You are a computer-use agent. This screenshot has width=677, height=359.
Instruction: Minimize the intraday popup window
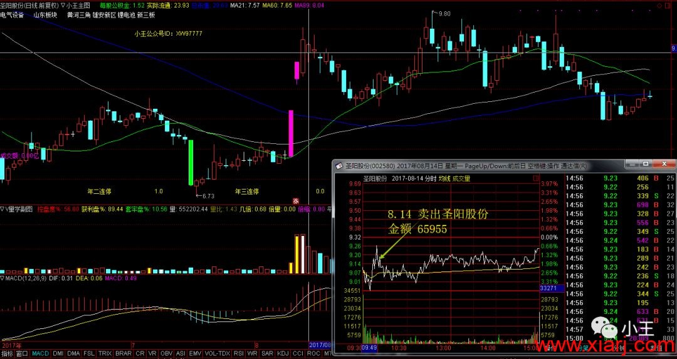pyautogui.click(x=632, y=164)
